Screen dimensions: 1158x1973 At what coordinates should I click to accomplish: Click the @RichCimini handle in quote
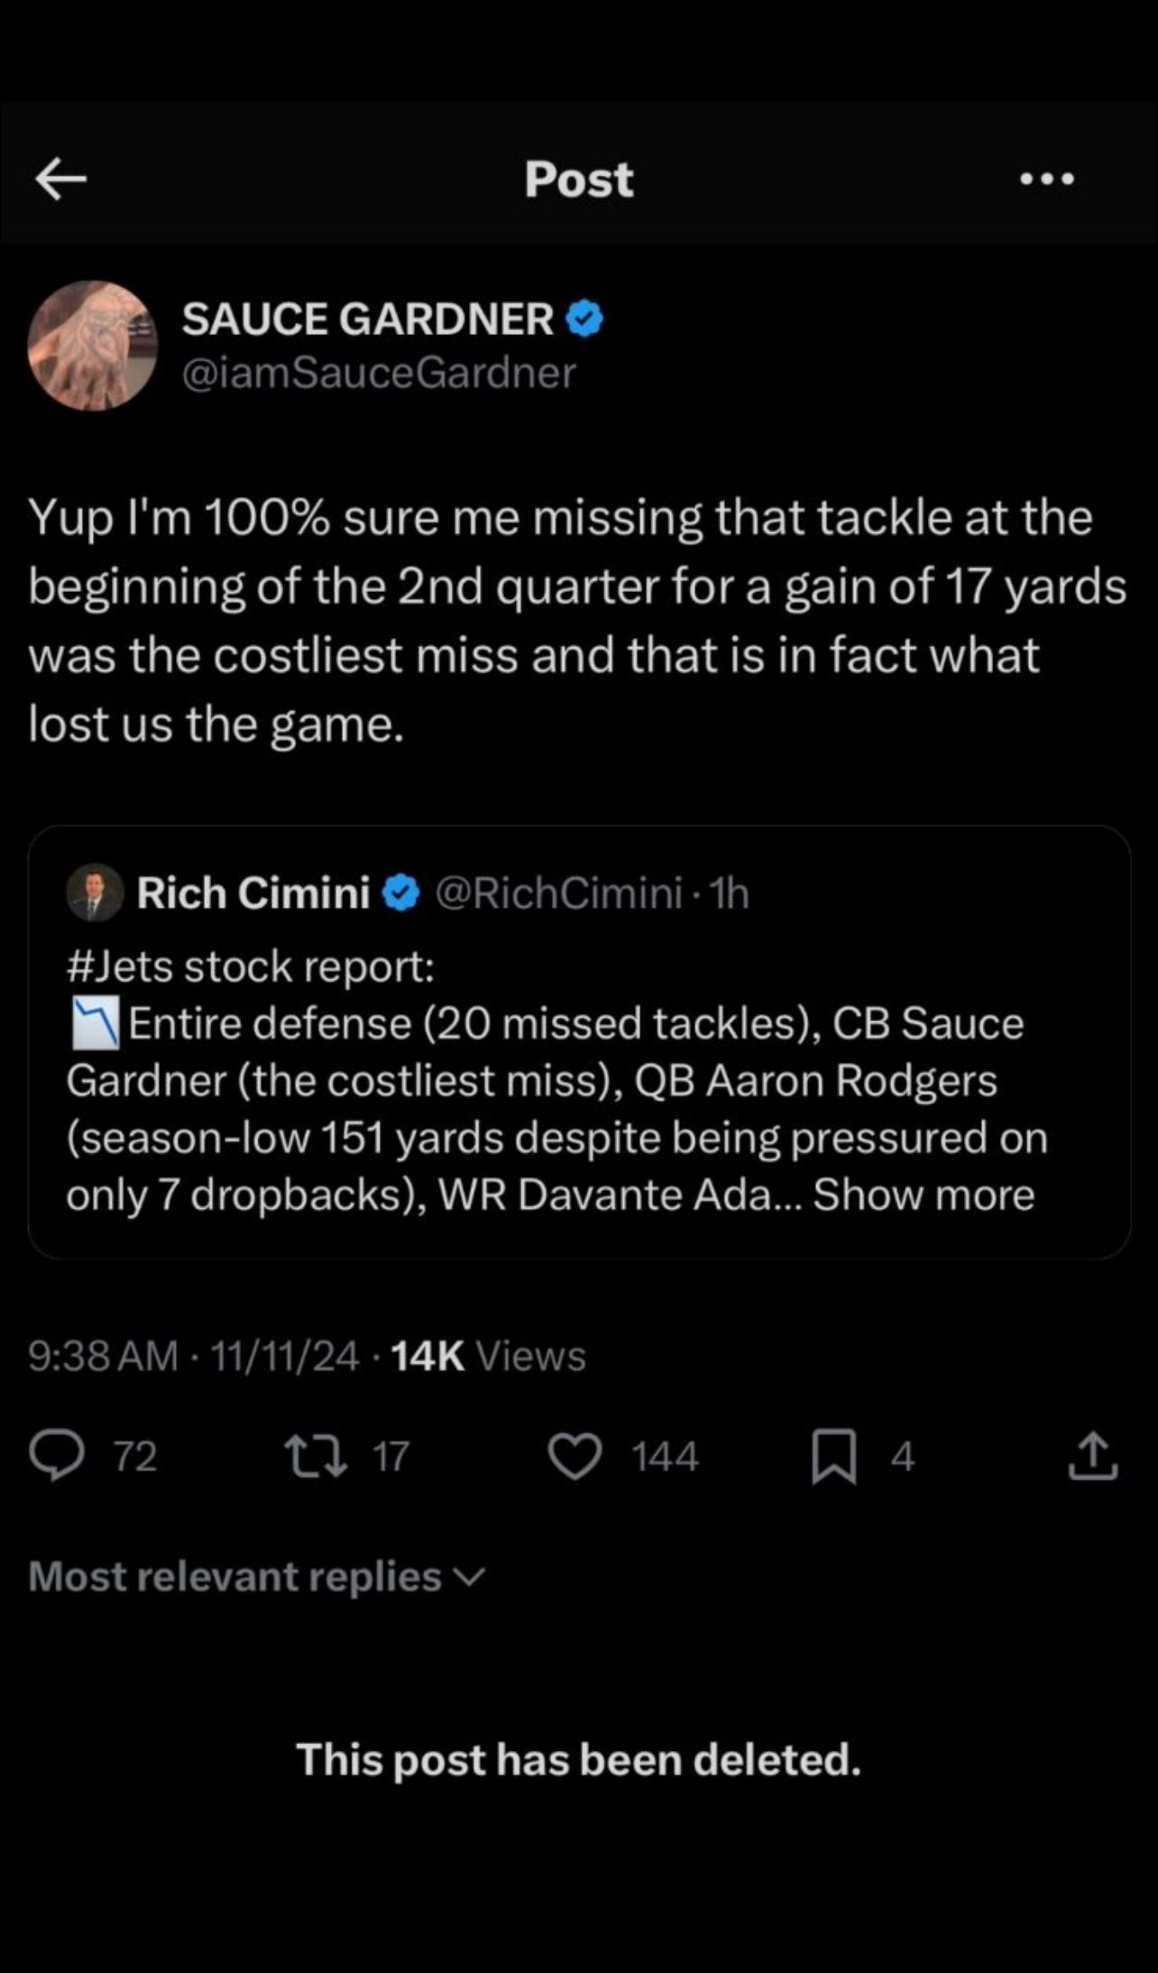click(x=558, y=893)
